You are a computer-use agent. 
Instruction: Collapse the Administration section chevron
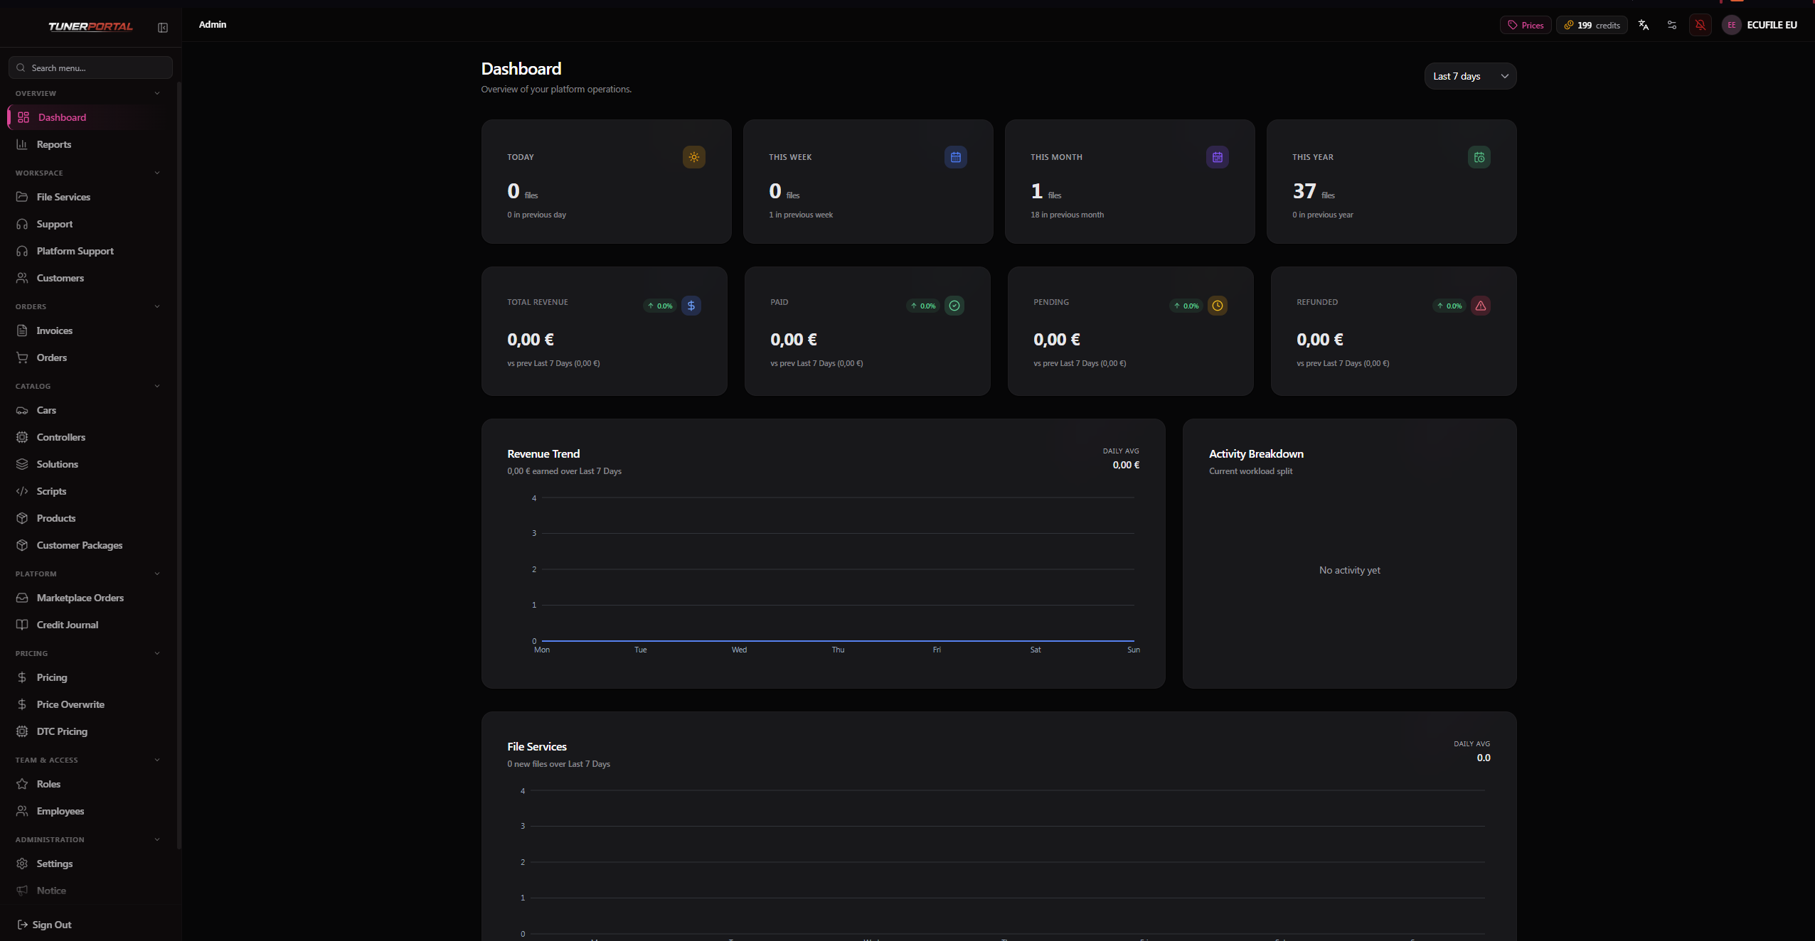157,839
